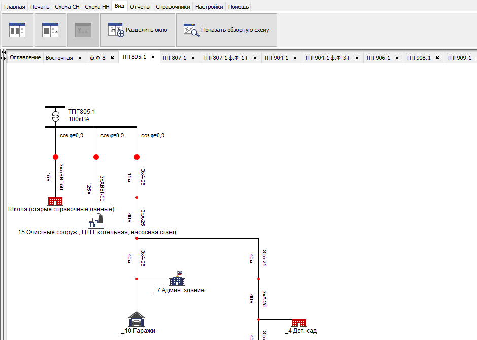Switch to the Оглавление document tab

(25, 57)
